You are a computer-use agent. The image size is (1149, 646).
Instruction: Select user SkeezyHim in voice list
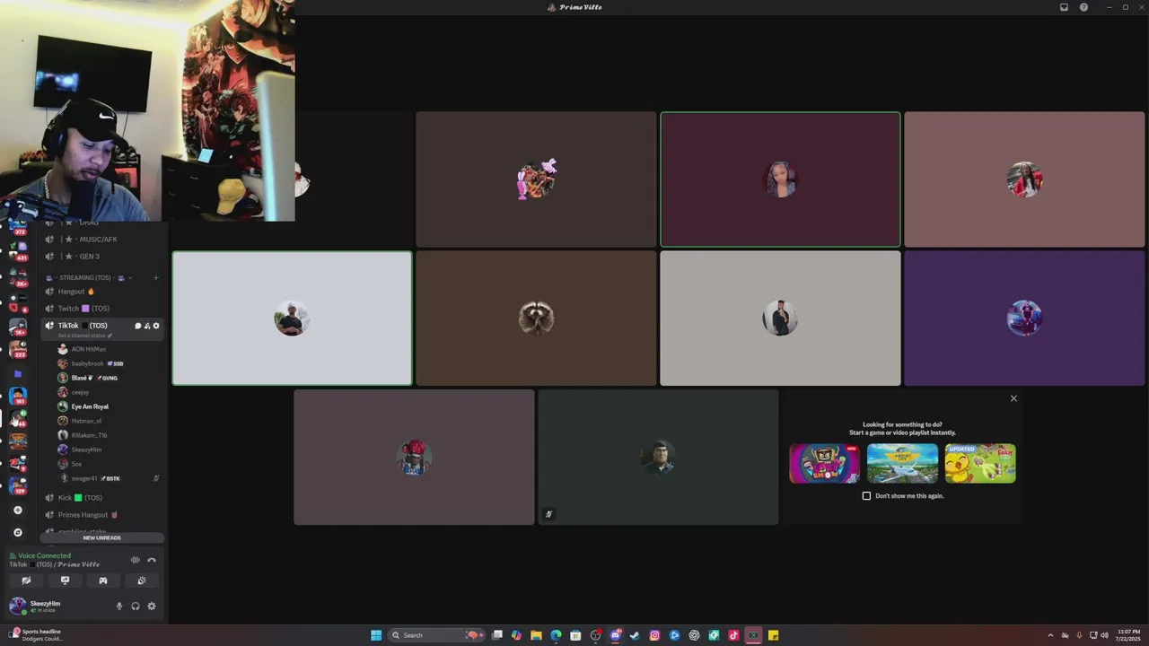click(x=108, y=450)
